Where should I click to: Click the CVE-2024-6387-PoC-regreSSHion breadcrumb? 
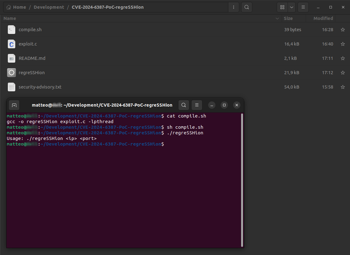[108, 7]
